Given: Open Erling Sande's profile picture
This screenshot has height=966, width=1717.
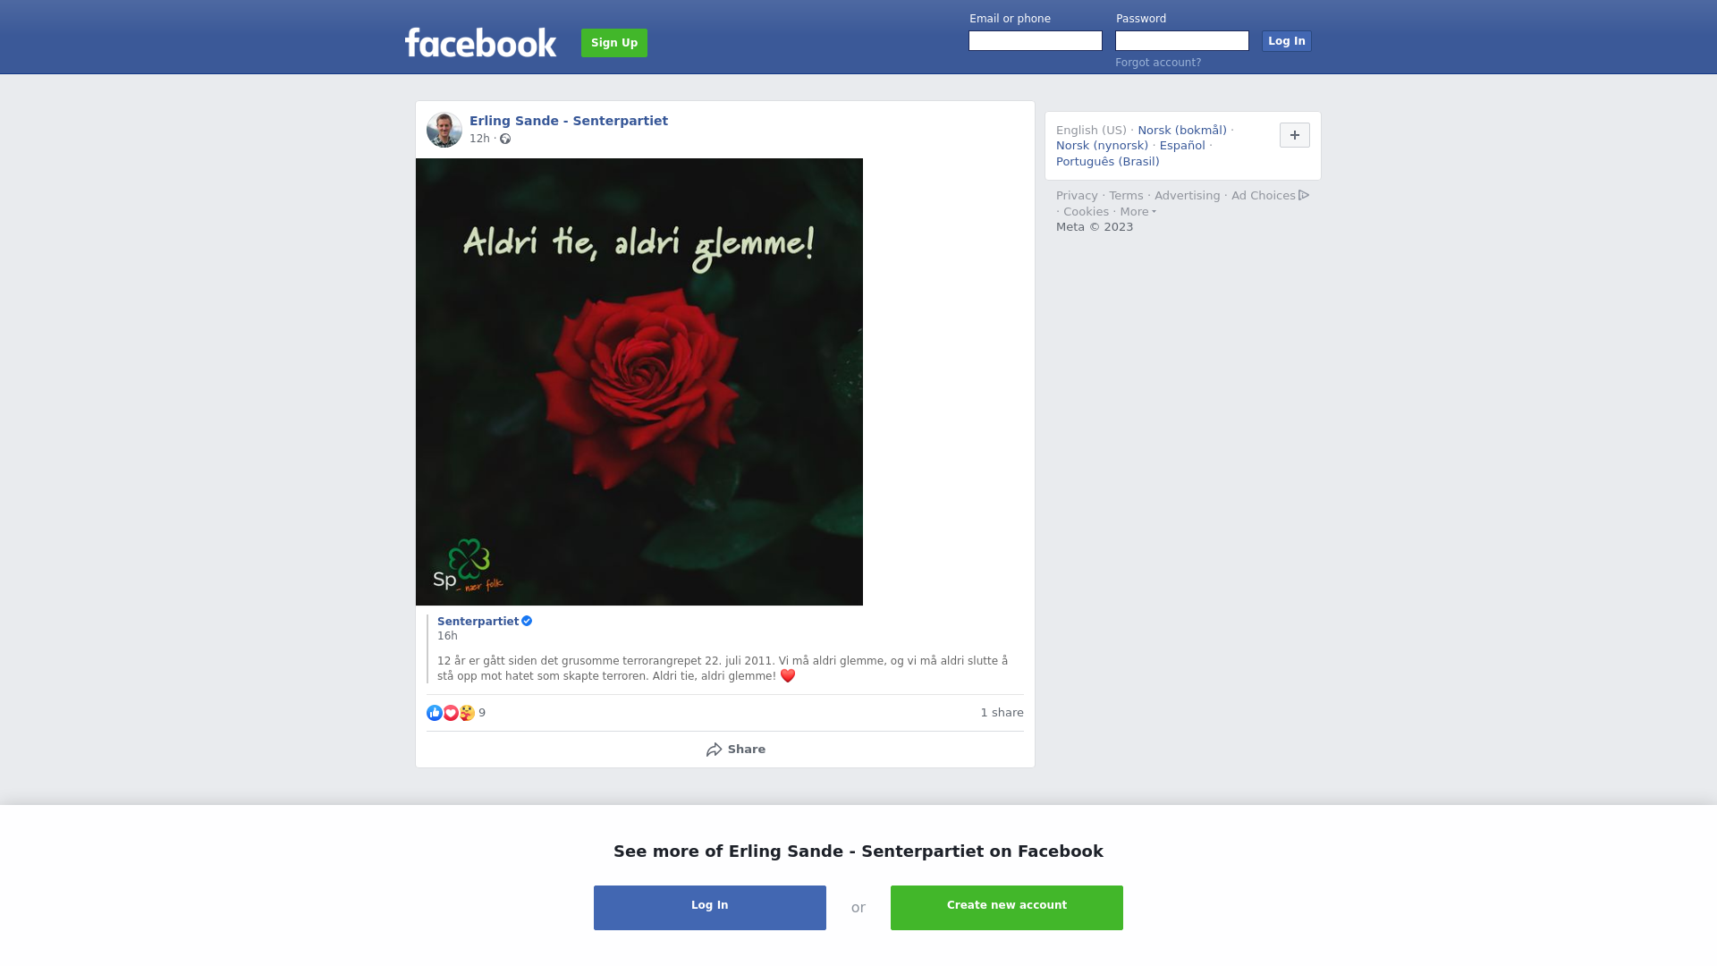Looking at the screenshot, I should [x=444, y=130].
